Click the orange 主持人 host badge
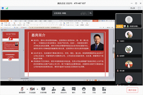The image size is (143, 95). (x=119, y=26)
